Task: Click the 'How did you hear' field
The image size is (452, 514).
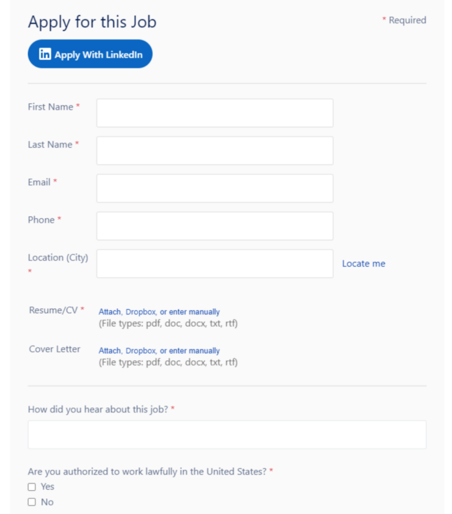Action: point(227,434)
